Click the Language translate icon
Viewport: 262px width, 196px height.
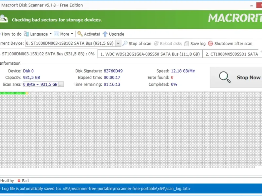(26, 34)
